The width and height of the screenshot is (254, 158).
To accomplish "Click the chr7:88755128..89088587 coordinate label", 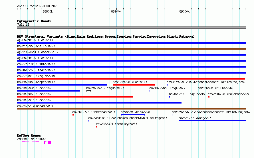I will click(37, 6).
